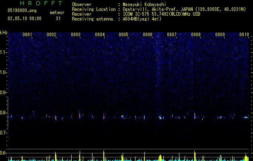This screenshot has width=253, height=161.
Task: Click the 0.6 kHz axis label
Action: [4, 153]
